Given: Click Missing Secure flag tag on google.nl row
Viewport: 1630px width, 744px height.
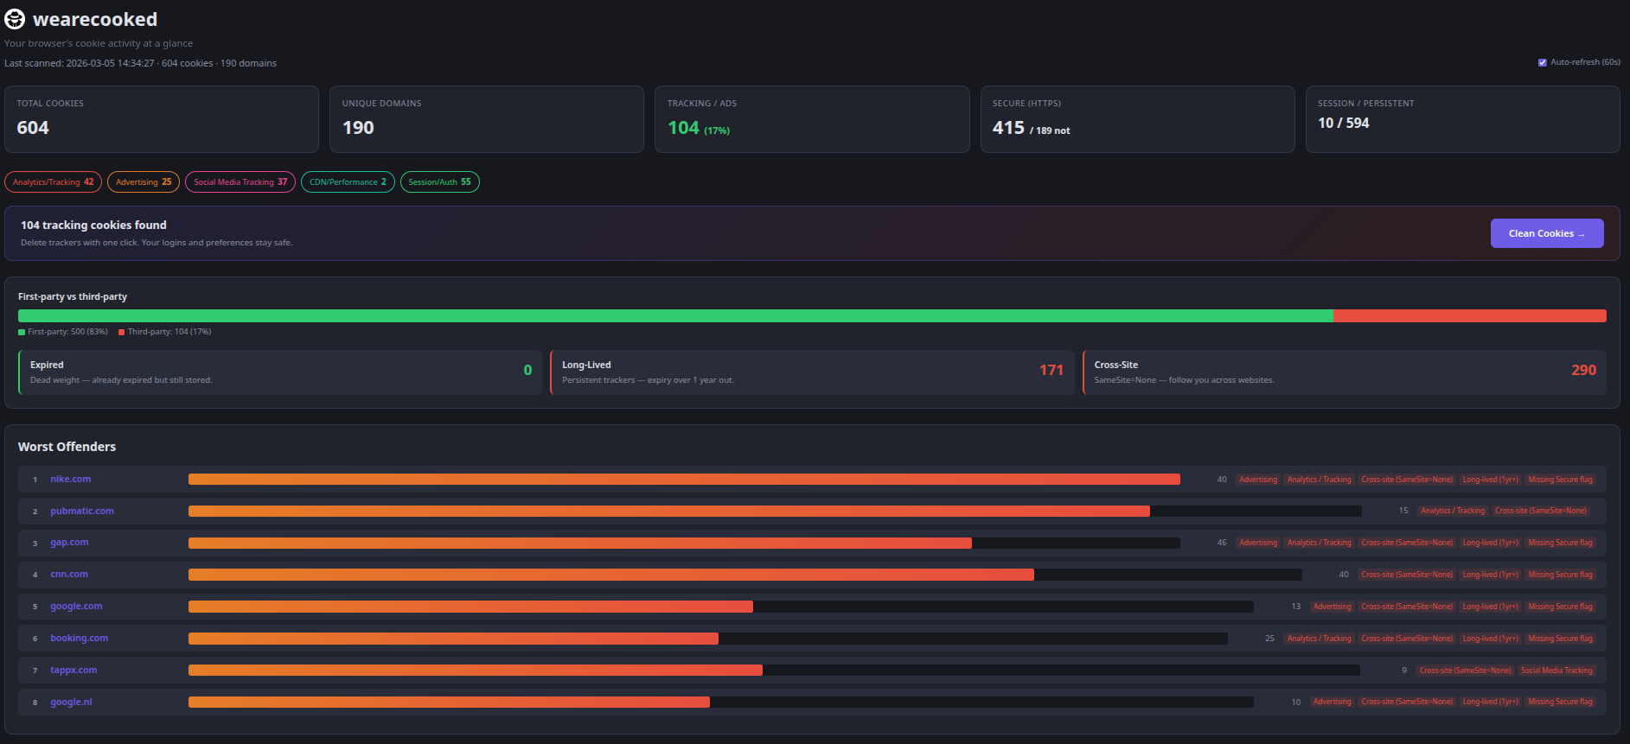Looking at the screenshot, I should click(x=1560, y=702).
